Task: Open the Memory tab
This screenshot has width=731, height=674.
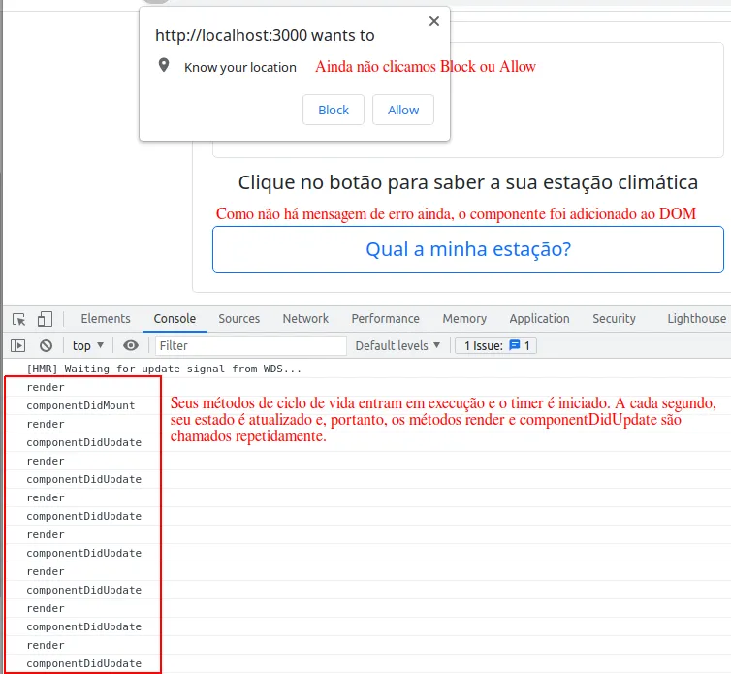Action: click(x=464, y=319)
